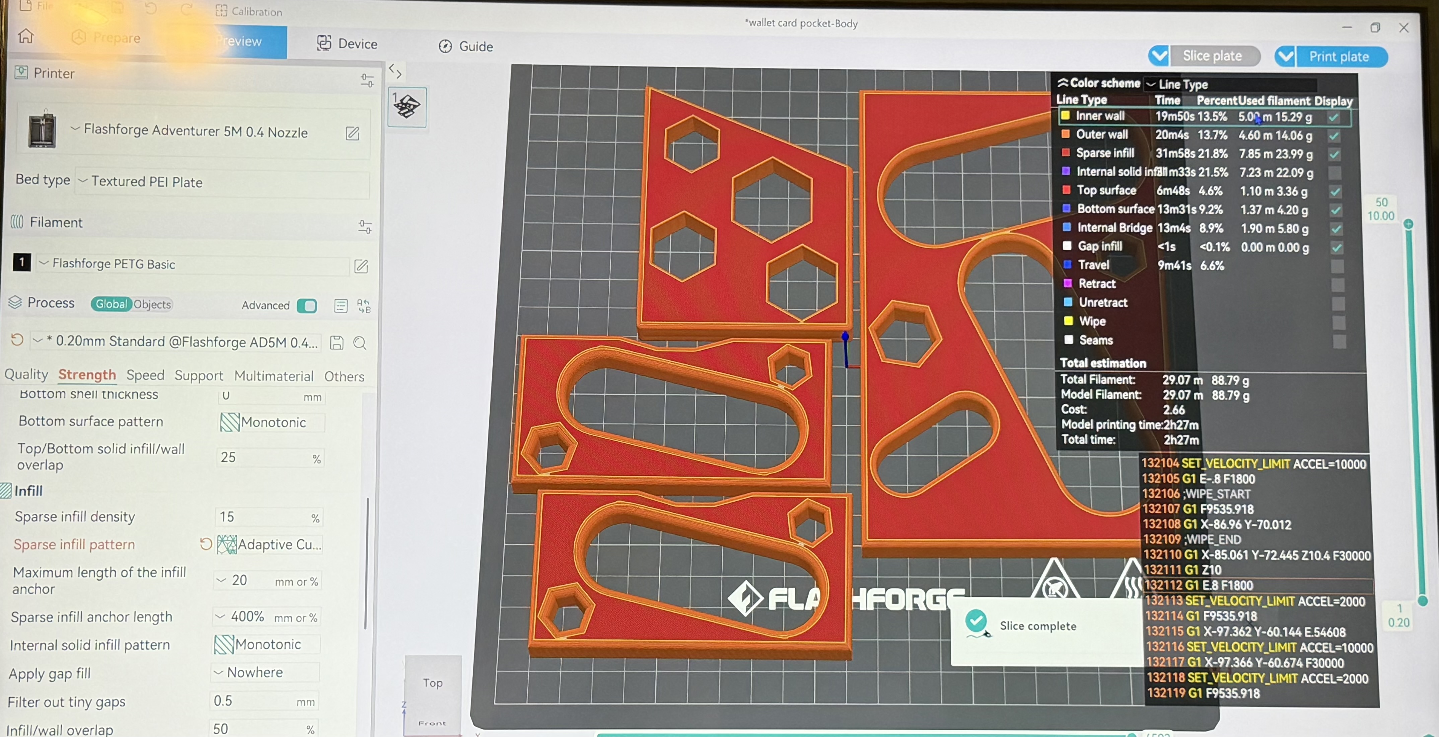
Task: Switch to the Speed settings tab
Action: pyautogui.click(x=145, y=375)
